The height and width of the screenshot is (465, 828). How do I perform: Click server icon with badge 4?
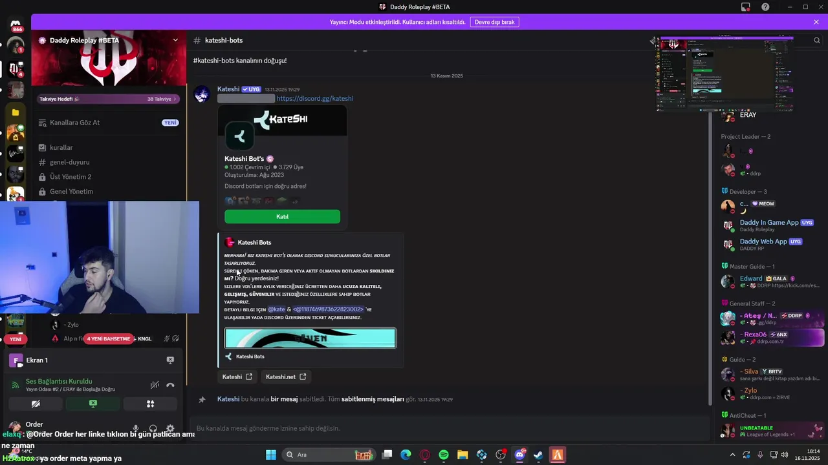click(16, 68)
